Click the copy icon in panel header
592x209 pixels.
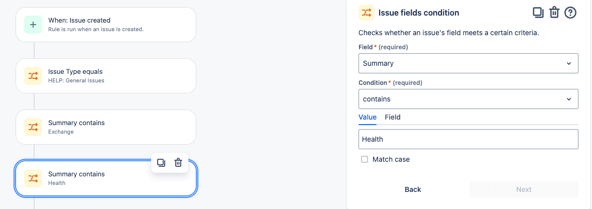coord(538,13)
